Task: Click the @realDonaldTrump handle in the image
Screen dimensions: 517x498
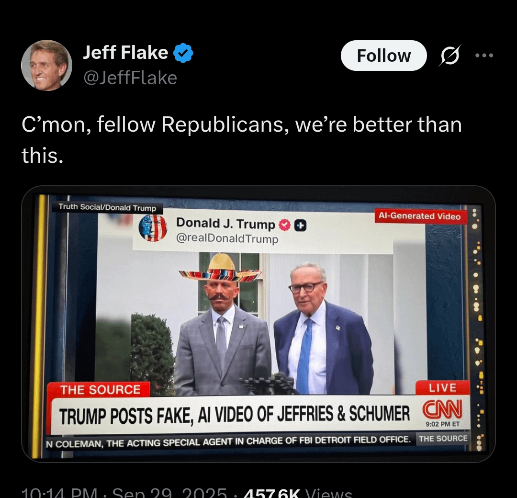Action: [x=227, y=238]
